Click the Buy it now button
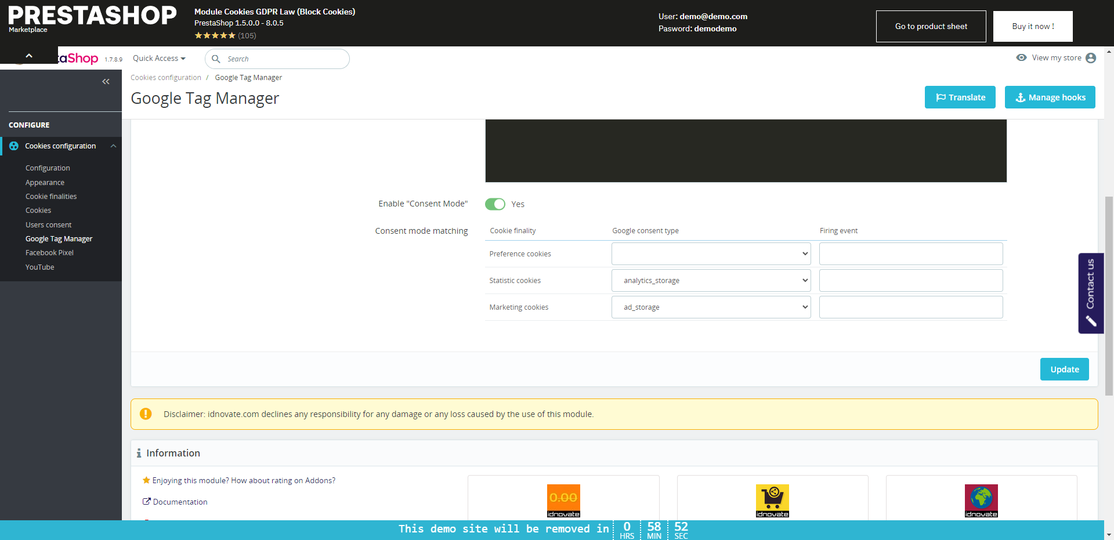Image resolution: width=1114 pixels, height=540 pixels. tap(1033, 26)
